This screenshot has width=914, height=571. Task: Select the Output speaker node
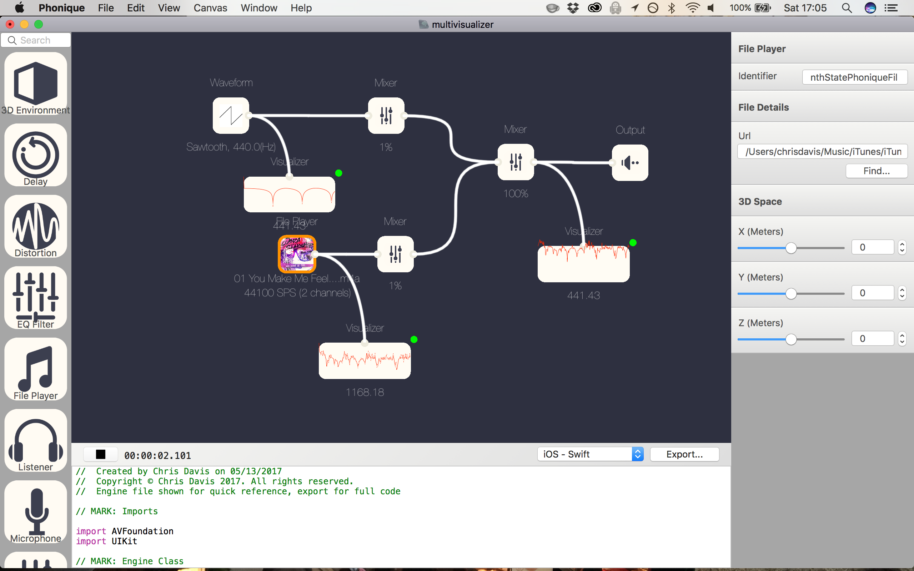click(629, 163)
